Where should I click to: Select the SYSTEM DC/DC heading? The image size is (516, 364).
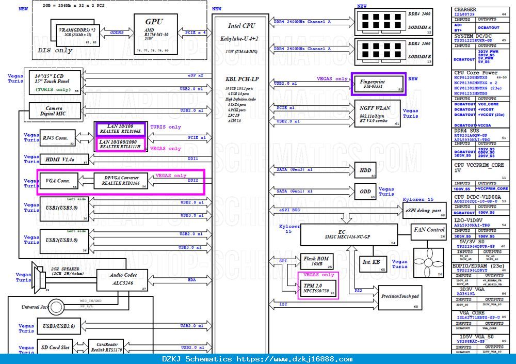click(473, 36)
